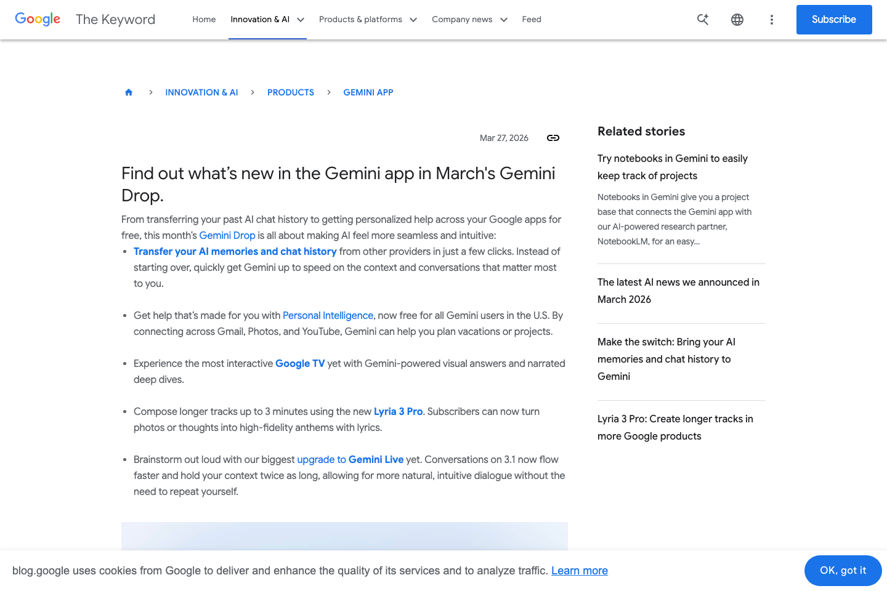Click The Keyword site title
Image resolution: width=887 pixels, height=591 pixels.
(x=115, y=20)
